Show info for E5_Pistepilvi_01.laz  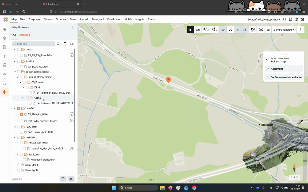(72, 114)
